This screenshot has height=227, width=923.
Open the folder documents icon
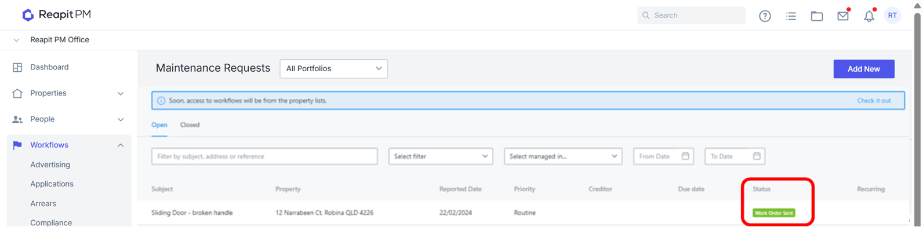click(x=817, y=16)
